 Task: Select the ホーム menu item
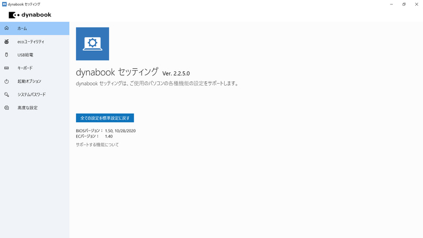[34, 29]
